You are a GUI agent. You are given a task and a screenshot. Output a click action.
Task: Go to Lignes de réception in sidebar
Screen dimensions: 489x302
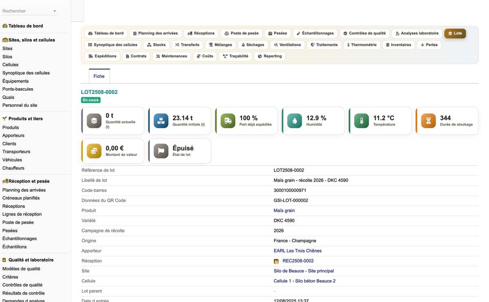(x=22, y=214)
